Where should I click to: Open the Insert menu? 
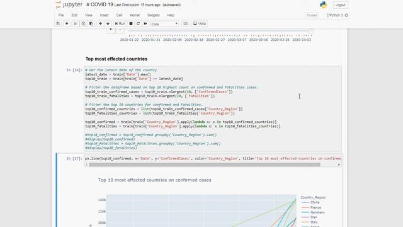click(104, 15)
